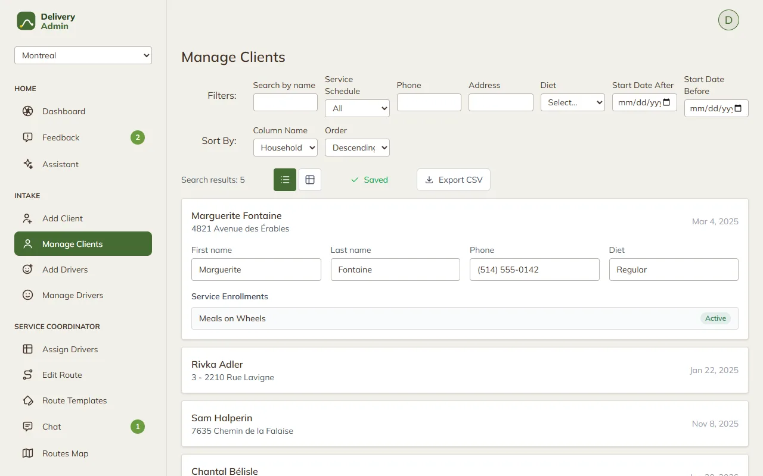Screen dimensions: 763x476
Task: Expand the Rivka Adler client card
Action: [465, 370]
